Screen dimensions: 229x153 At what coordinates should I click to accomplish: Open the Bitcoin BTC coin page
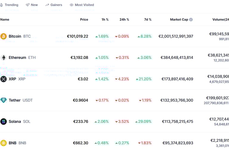pyautogui.click(x=20, y=36)
